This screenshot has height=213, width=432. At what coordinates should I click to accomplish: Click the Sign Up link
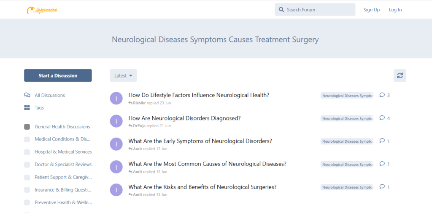pos(371,10)
